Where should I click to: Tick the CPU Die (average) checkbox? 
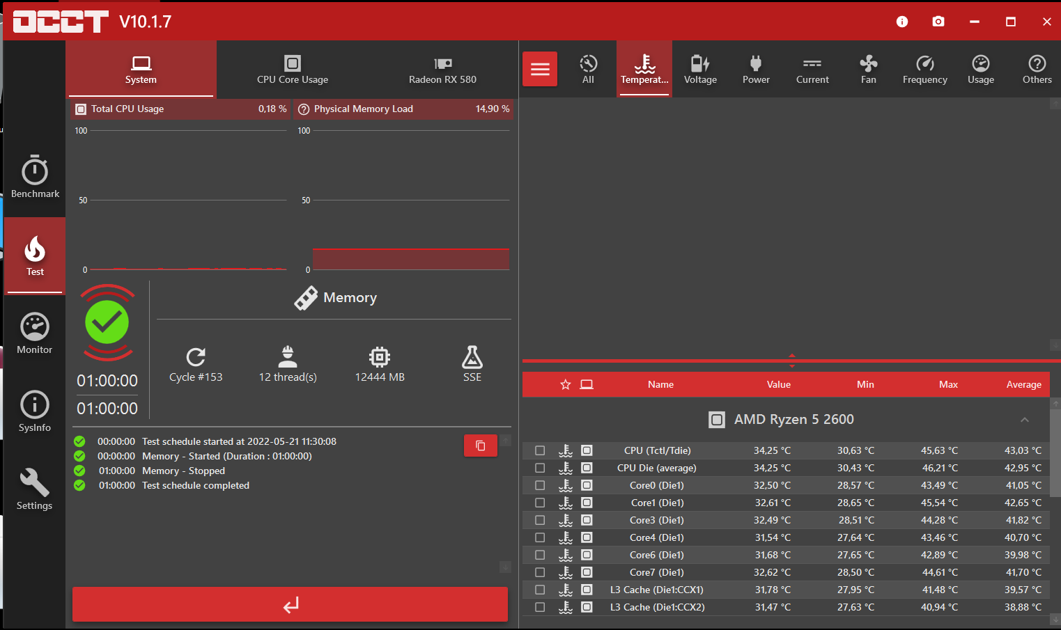pos(540,468)
